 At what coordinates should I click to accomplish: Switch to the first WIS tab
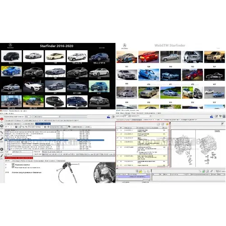click(14, 124)
